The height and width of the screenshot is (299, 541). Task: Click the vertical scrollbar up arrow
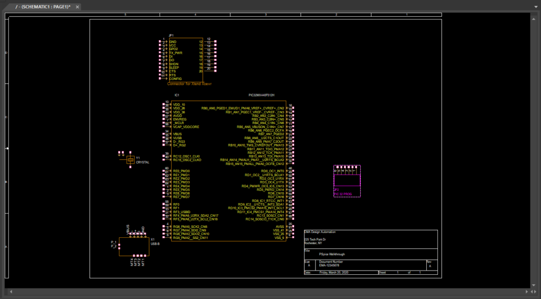[534, 19]
